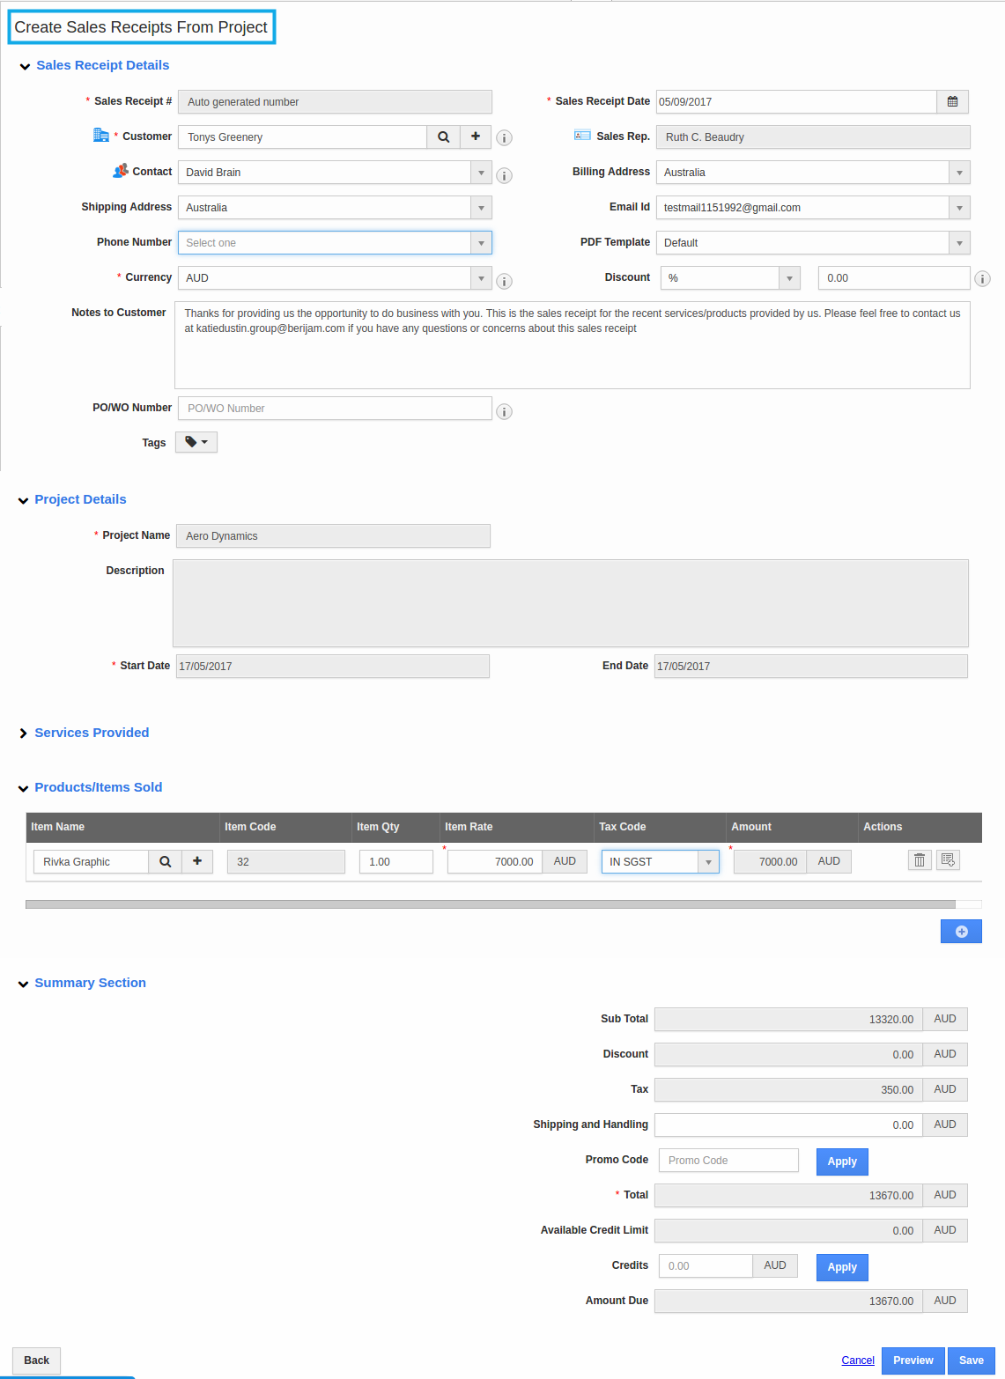Viewport: 1005px width, 1379px height.
Task: Save the sales receipt
Action: 970,1360
